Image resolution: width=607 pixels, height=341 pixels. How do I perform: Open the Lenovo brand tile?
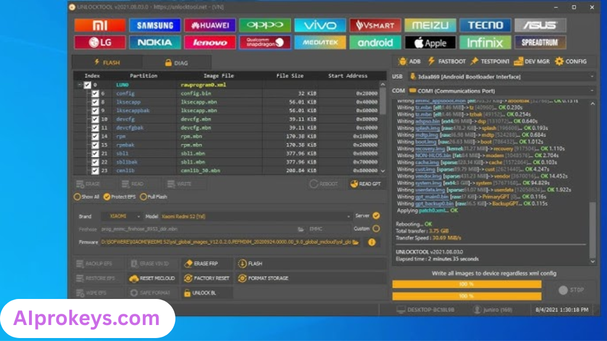[210, 42]
